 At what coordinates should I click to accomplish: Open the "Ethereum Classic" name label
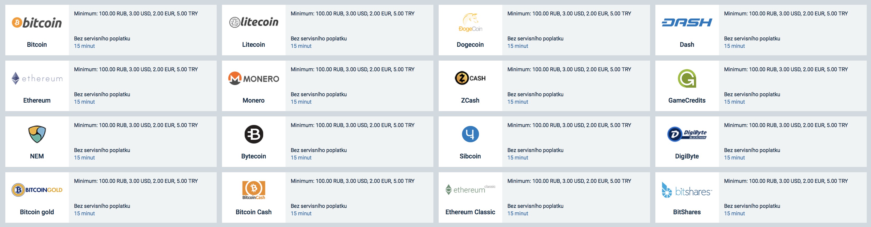coord(470,212)
